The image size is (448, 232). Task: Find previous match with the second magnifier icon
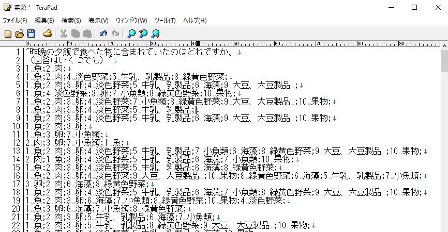click(x=143, y=34)
